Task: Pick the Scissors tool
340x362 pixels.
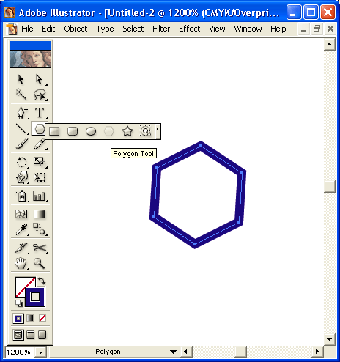Action: pos(40,248)
